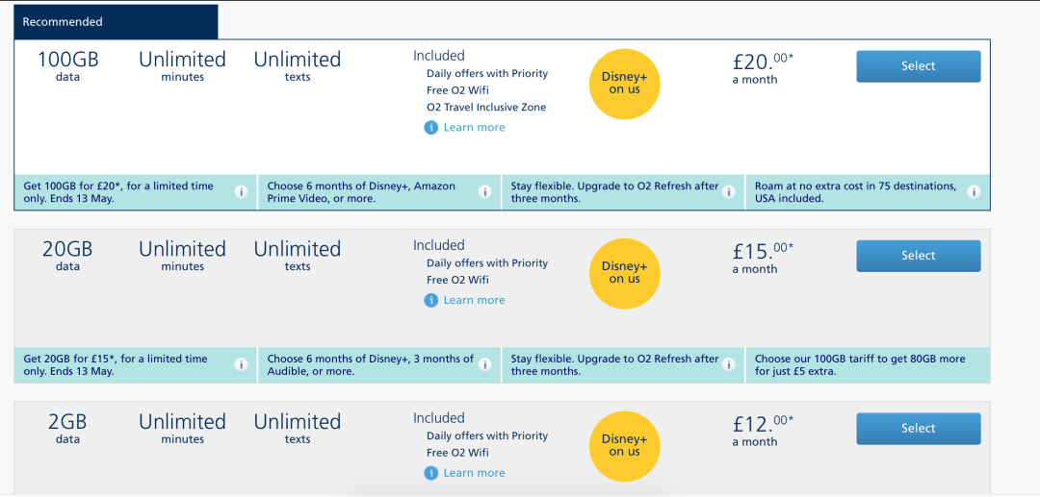The width and height of the screenshot is (1040, 497).
Task: Open info icon for Disney+, Amazon Prime Video offer
Action: coord(484,192)
